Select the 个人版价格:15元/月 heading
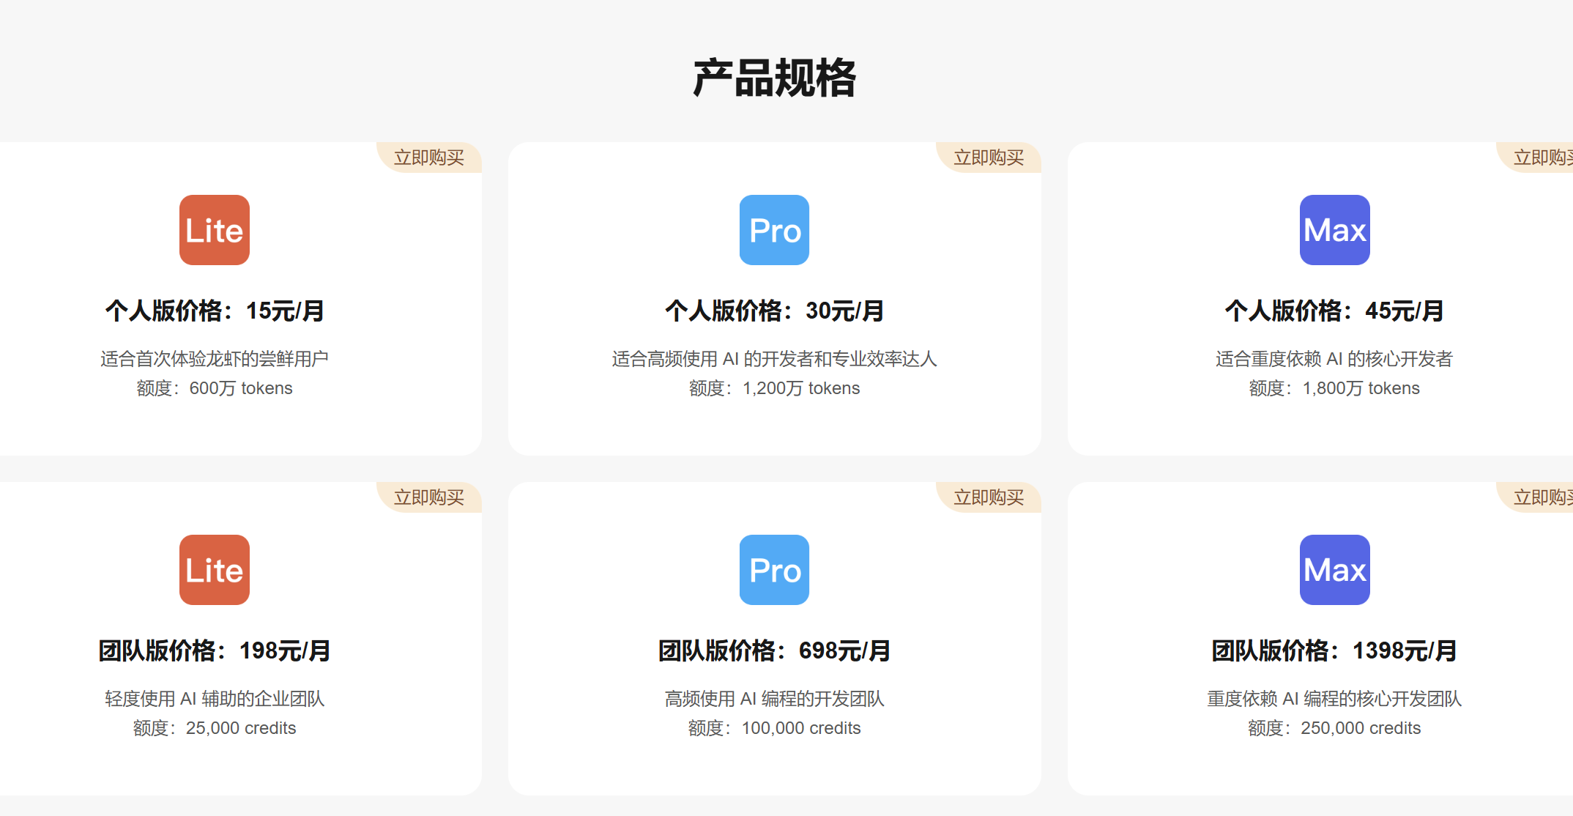This screenshot has width=1573, height=816. (x=215, y=311)
